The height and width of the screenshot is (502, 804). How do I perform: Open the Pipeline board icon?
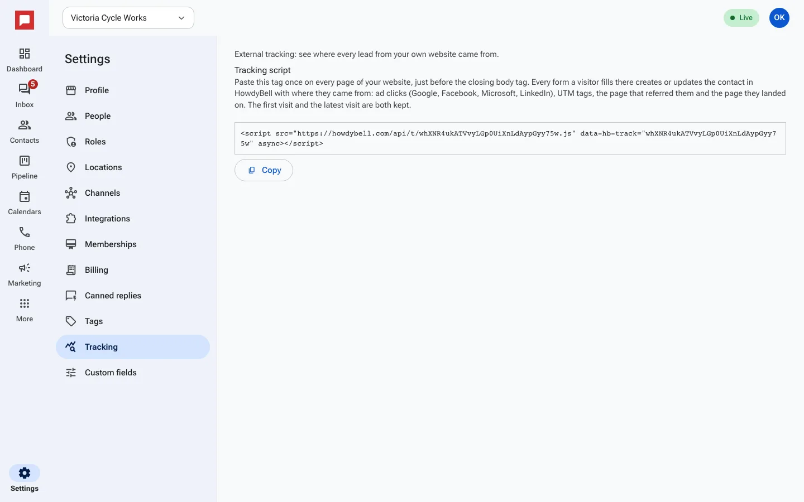pyautogui.click(x=25, y=161)
